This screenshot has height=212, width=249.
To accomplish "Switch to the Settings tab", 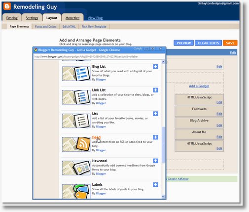I will pos(32,18).
